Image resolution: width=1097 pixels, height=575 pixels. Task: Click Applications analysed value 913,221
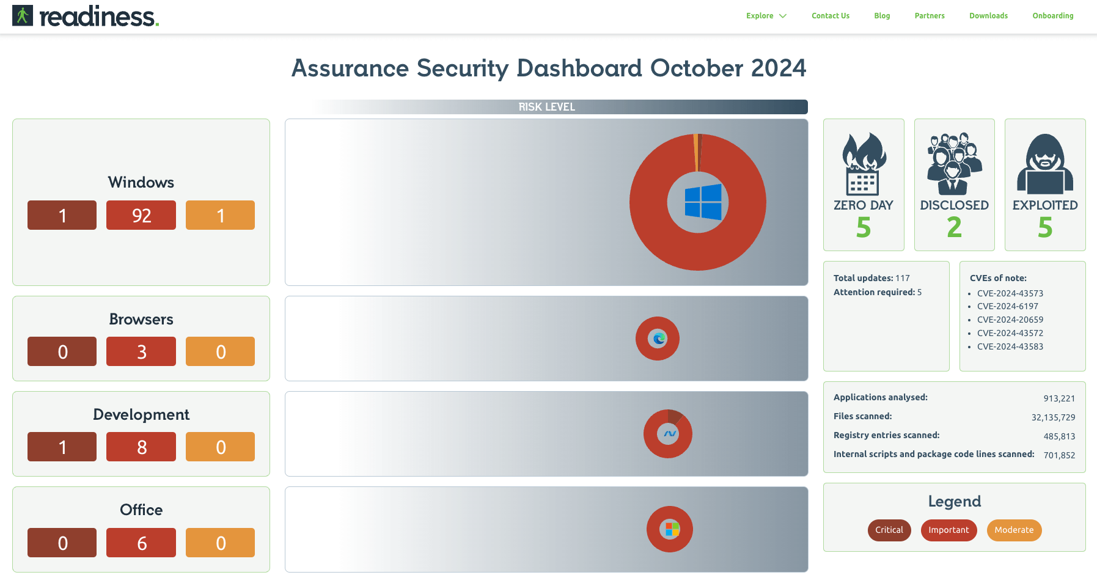[1059, 398]
